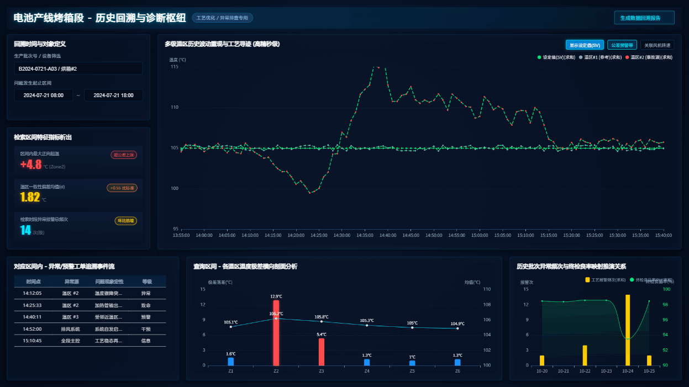The image size is (689, 387).
Task: Click the 13:55:00 time axis label
Action: (181, 235)
